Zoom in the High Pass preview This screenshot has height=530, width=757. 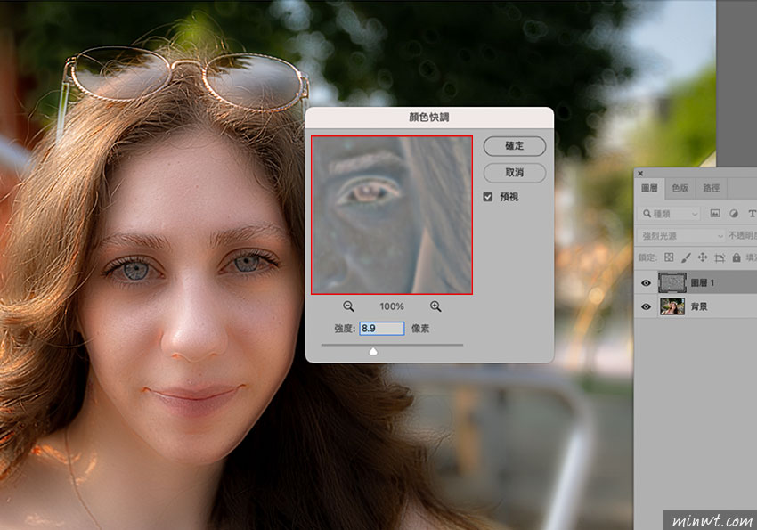(x=435, y=306)
